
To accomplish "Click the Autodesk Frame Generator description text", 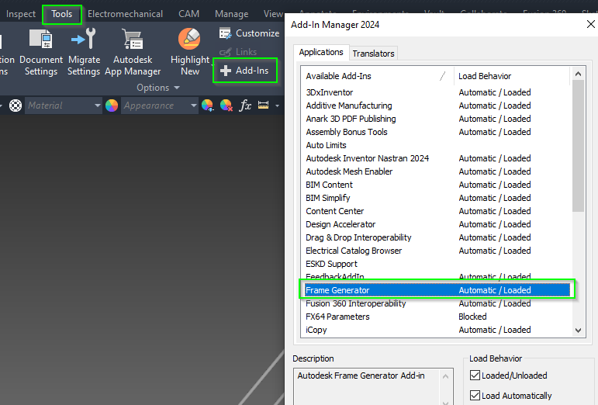I will coord(361,376).
